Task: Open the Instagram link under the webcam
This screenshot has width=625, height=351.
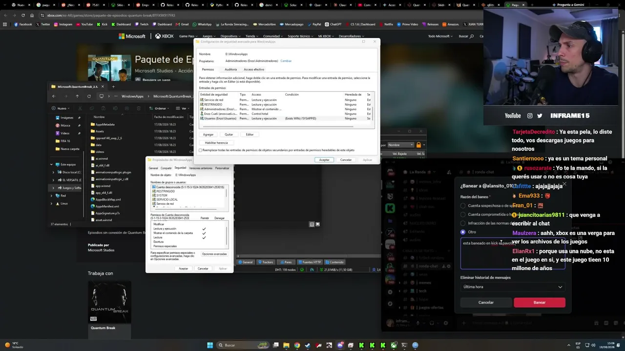Action: [530, 116]
